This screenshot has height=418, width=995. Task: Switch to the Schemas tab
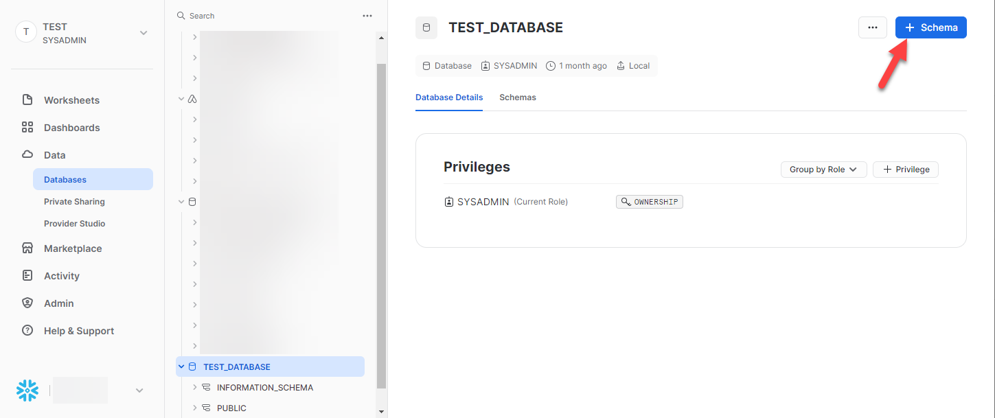point(517,97)
